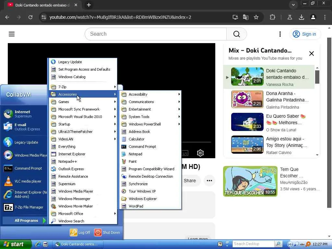Screen dimensions: 332x249
Task: Open Startup folder menu item
Action: (83, 124)
